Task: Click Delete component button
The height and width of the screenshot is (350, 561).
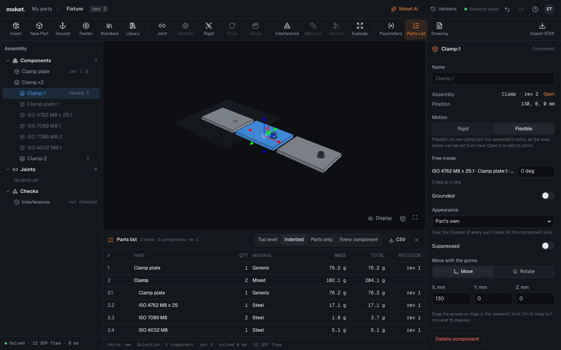Action: click(457, 339)
